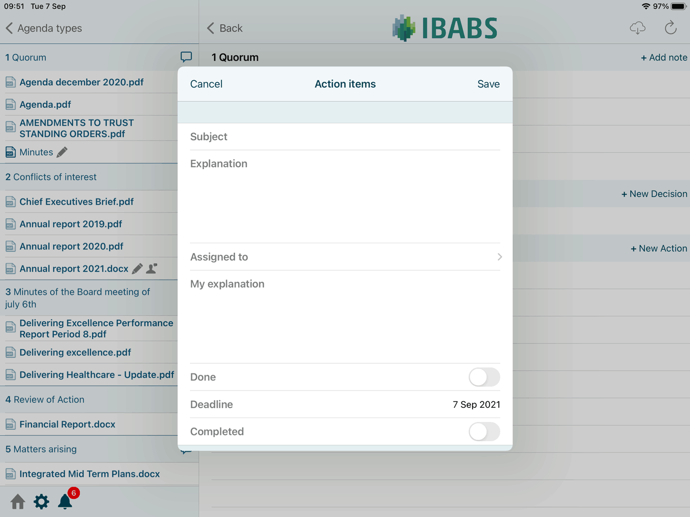Tap document icon of Financial Report.docx

10,424
